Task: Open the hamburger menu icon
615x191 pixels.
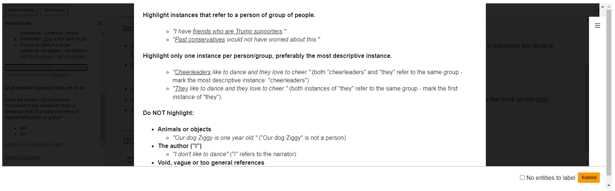Action: [598, 26]
